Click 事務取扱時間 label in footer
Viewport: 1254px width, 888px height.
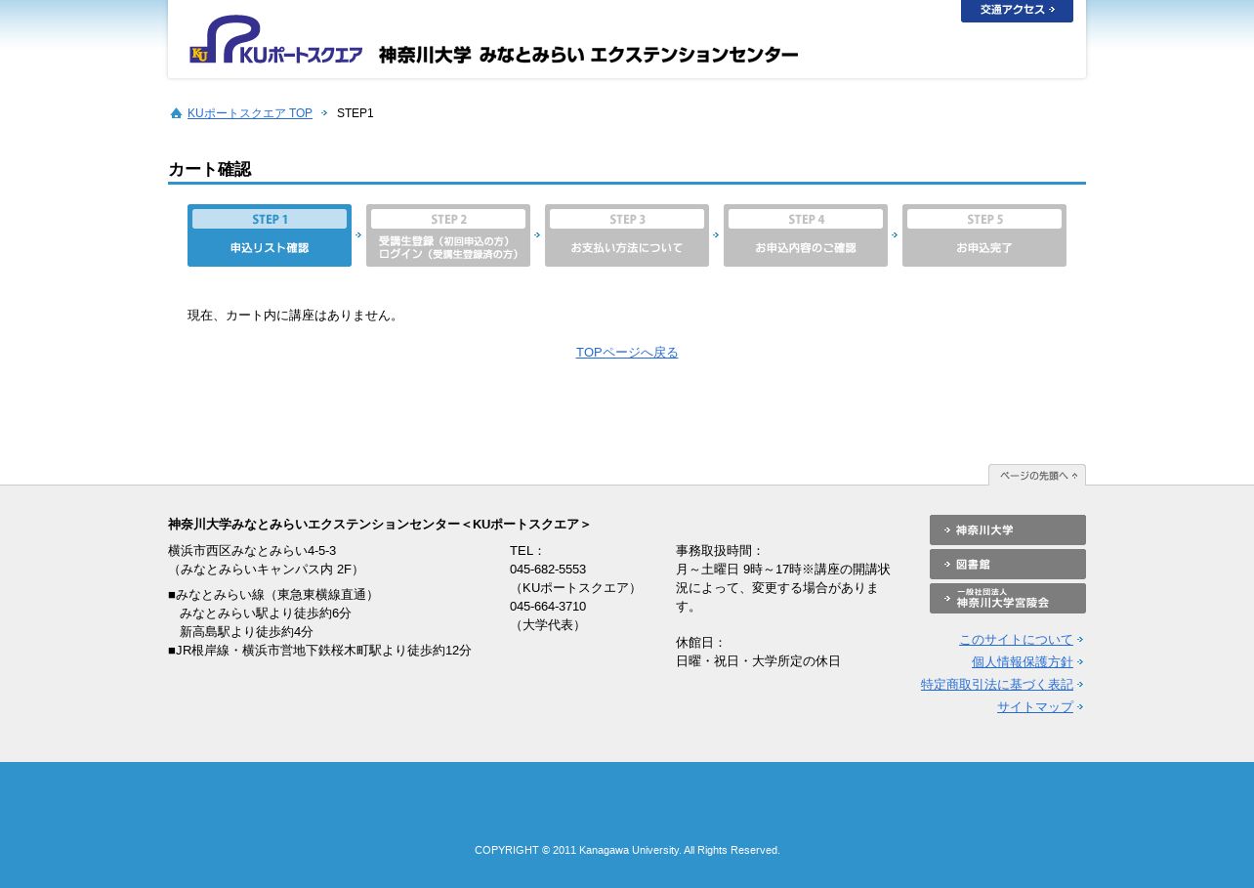point(720,551)
